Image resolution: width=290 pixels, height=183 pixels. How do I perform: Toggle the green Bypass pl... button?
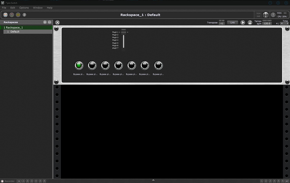point(79,65)
